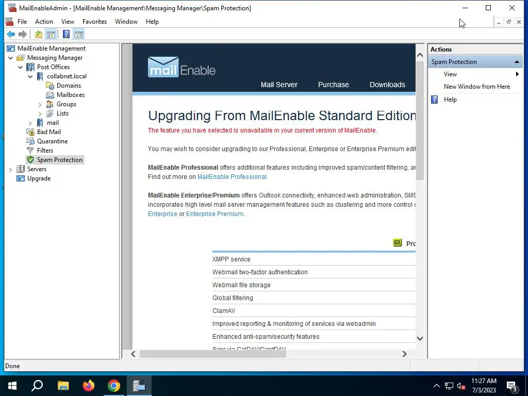
Task: Launch Google Chrome from the taskbar
Action: pos(114,386)
